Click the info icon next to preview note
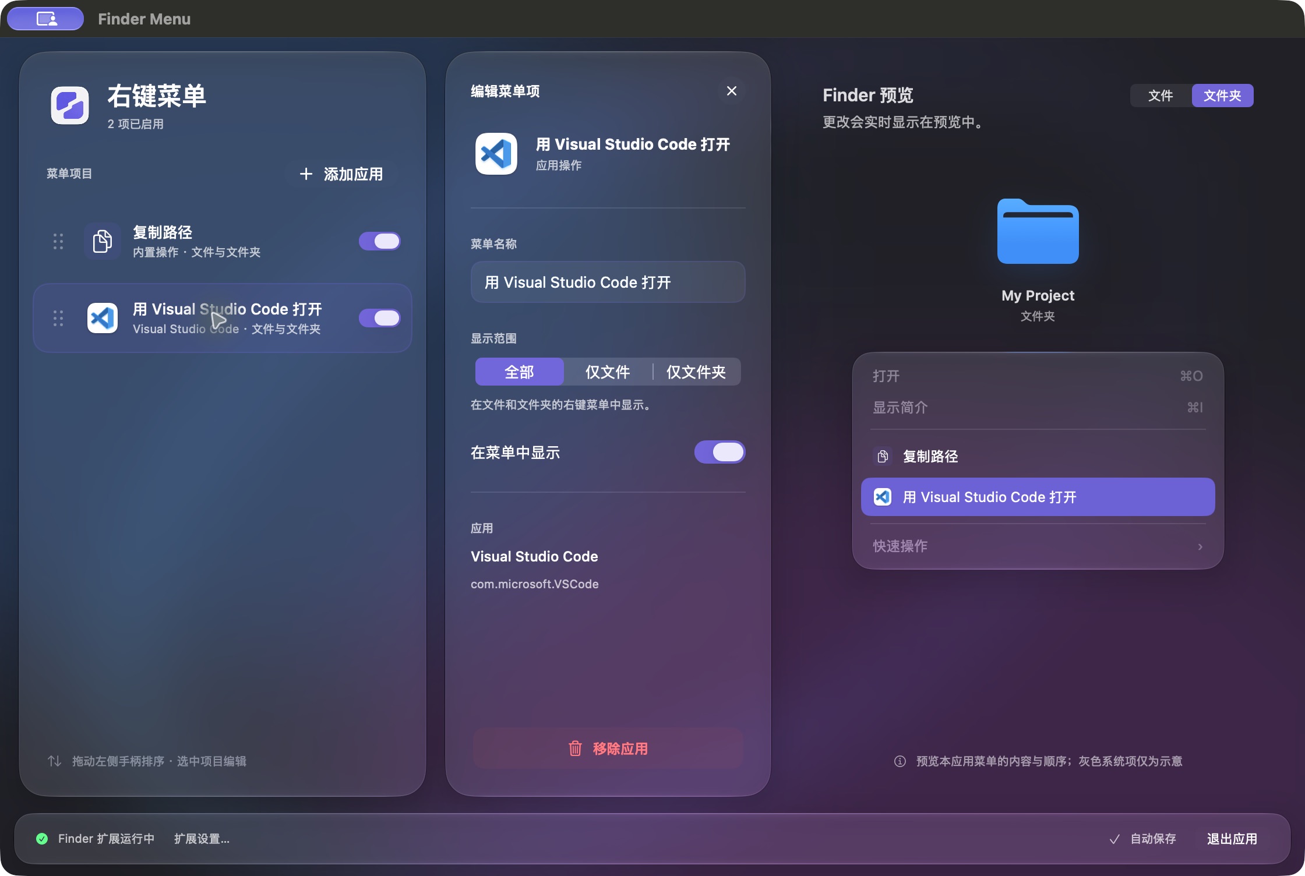 click(900, 761)
